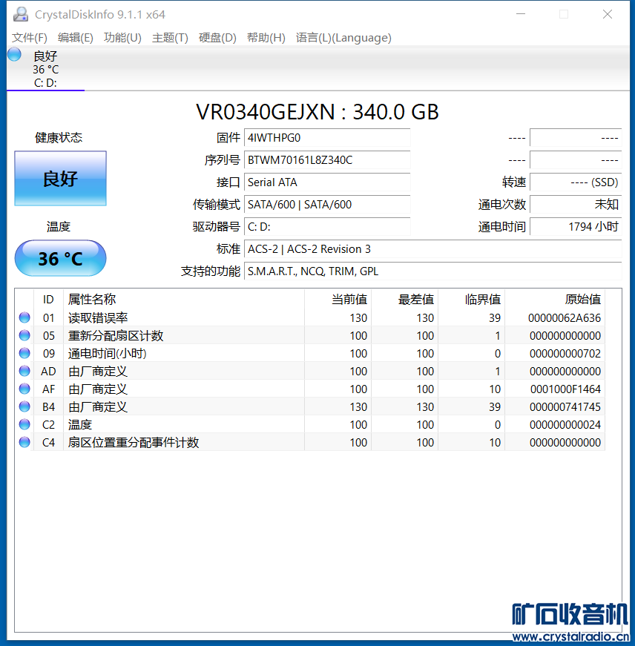Click status orb for attribute 01 读取错误率
Viewport: 635px width, 646px height.
pos(24,317)
